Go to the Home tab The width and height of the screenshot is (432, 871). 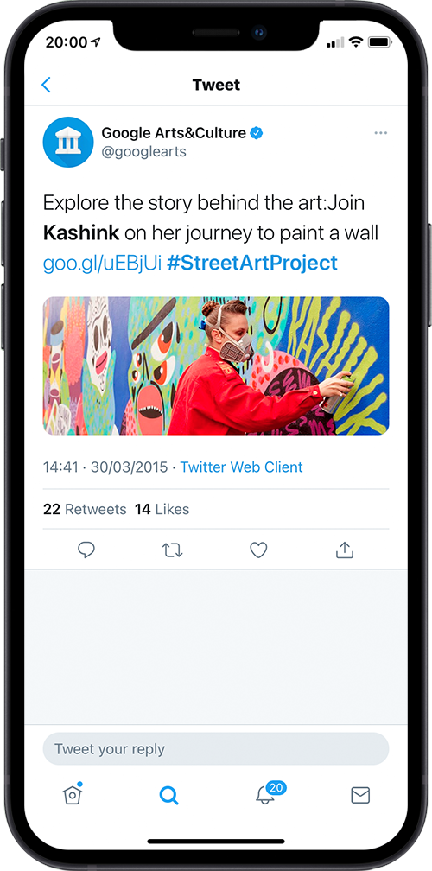(73, 795)
